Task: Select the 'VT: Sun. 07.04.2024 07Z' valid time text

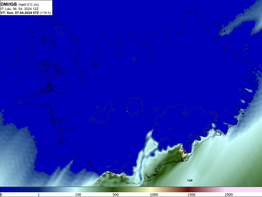Action: (20, 13)
